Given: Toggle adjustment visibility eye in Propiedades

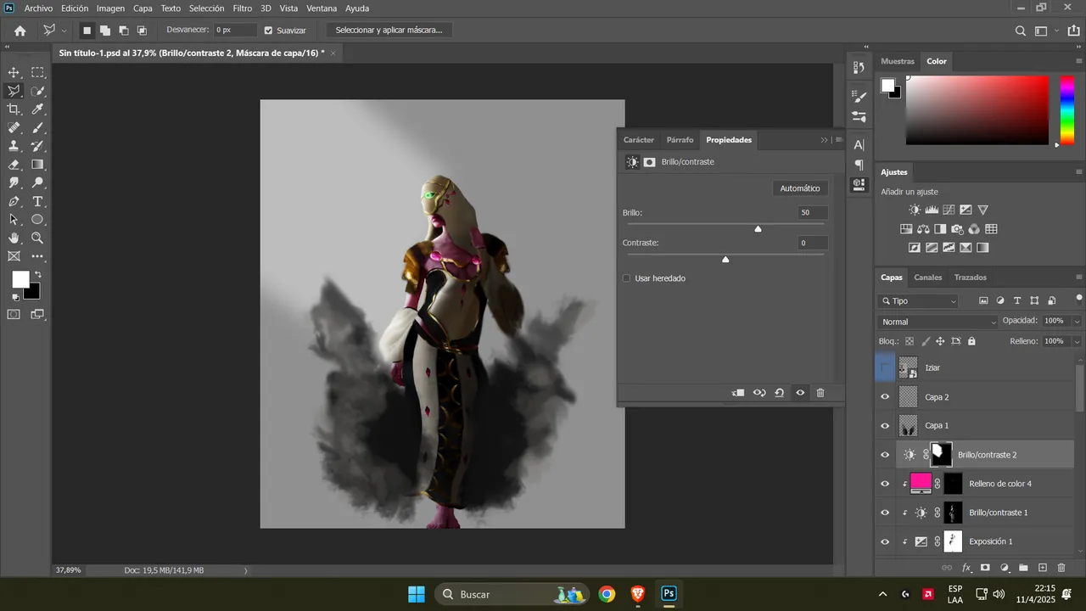Looking at the screenshot, I should [x=800, y=393].
